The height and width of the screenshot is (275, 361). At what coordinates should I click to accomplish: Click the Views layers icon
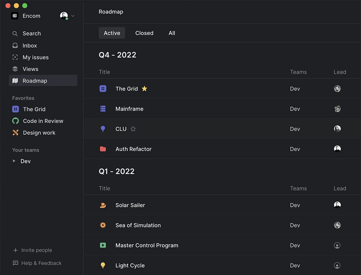pos(15,69)
